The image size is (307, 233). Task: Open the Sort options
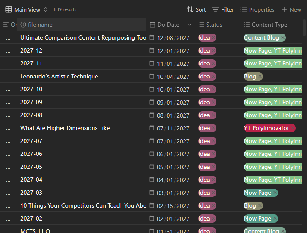pyautogui.click(x=196, y=9)
